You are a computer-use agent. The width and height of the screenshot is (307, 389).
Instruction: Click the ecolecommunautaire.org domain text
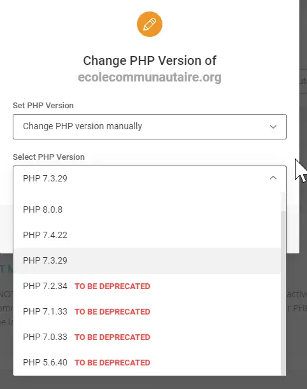point(150,77)
